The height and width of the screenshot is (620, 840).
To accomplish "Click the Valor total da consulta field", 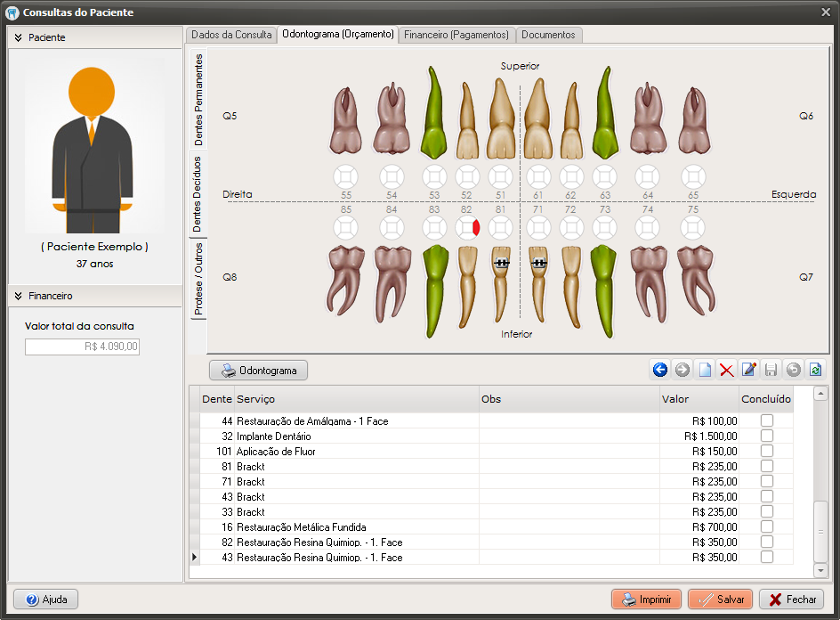I will click(x=82, y=347).
